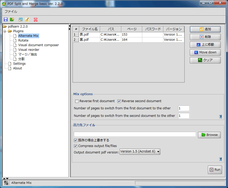Viewport: 228px width, 188px height.
Task: Open the ファイル menu
Action: [x=11, y=12]
